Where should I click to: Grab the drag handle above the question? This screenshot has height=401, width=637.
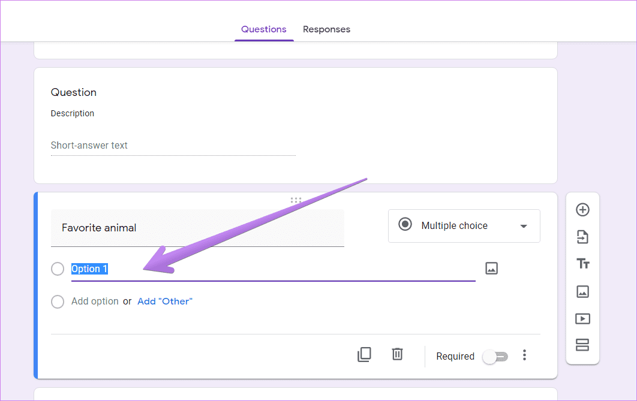pos(296,200)
